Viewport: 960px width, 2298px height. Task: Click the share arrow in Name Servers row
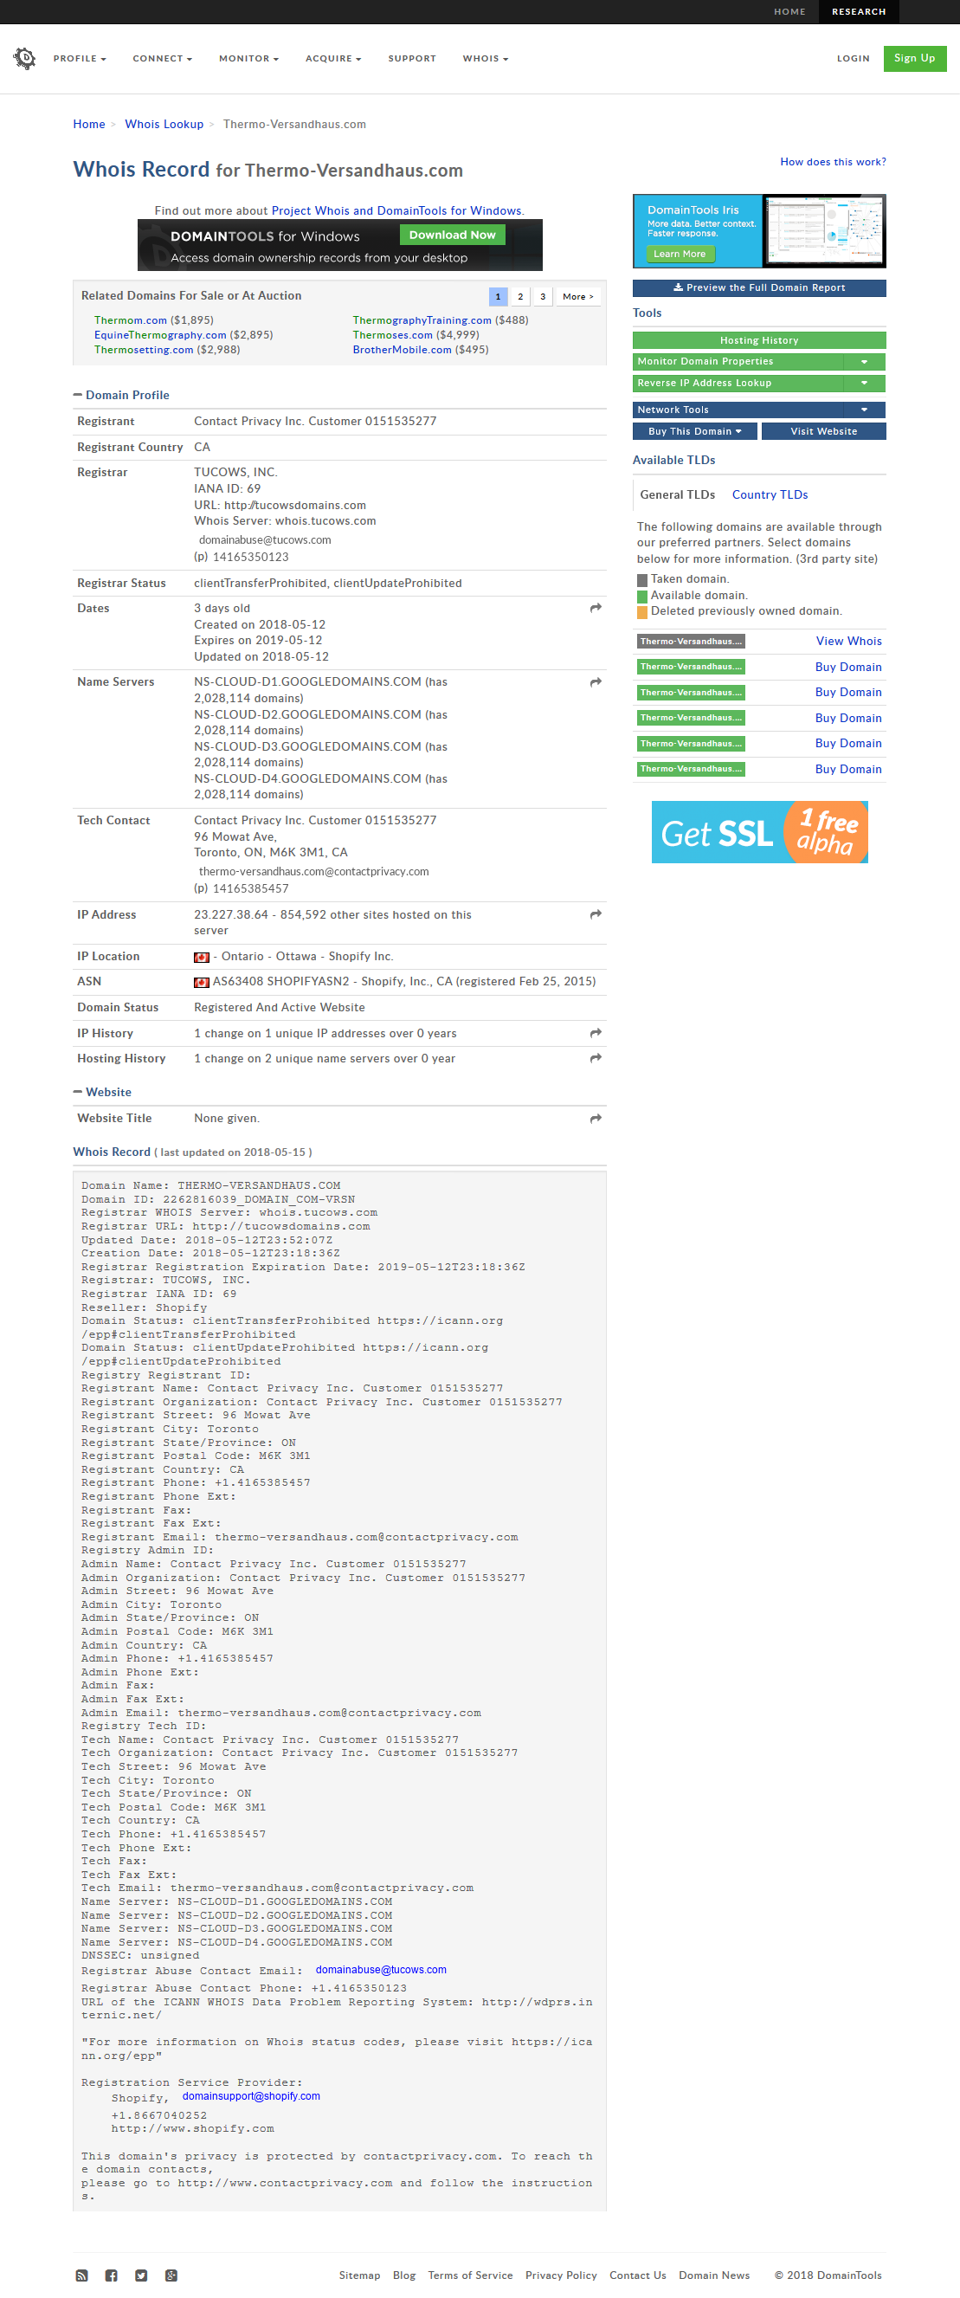click(596, 682)
